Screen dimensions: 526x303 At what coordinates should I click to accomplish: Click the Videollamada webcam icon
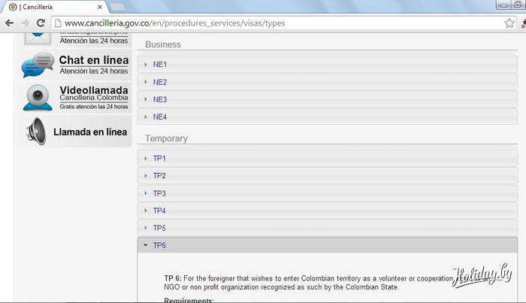point(37,98)
